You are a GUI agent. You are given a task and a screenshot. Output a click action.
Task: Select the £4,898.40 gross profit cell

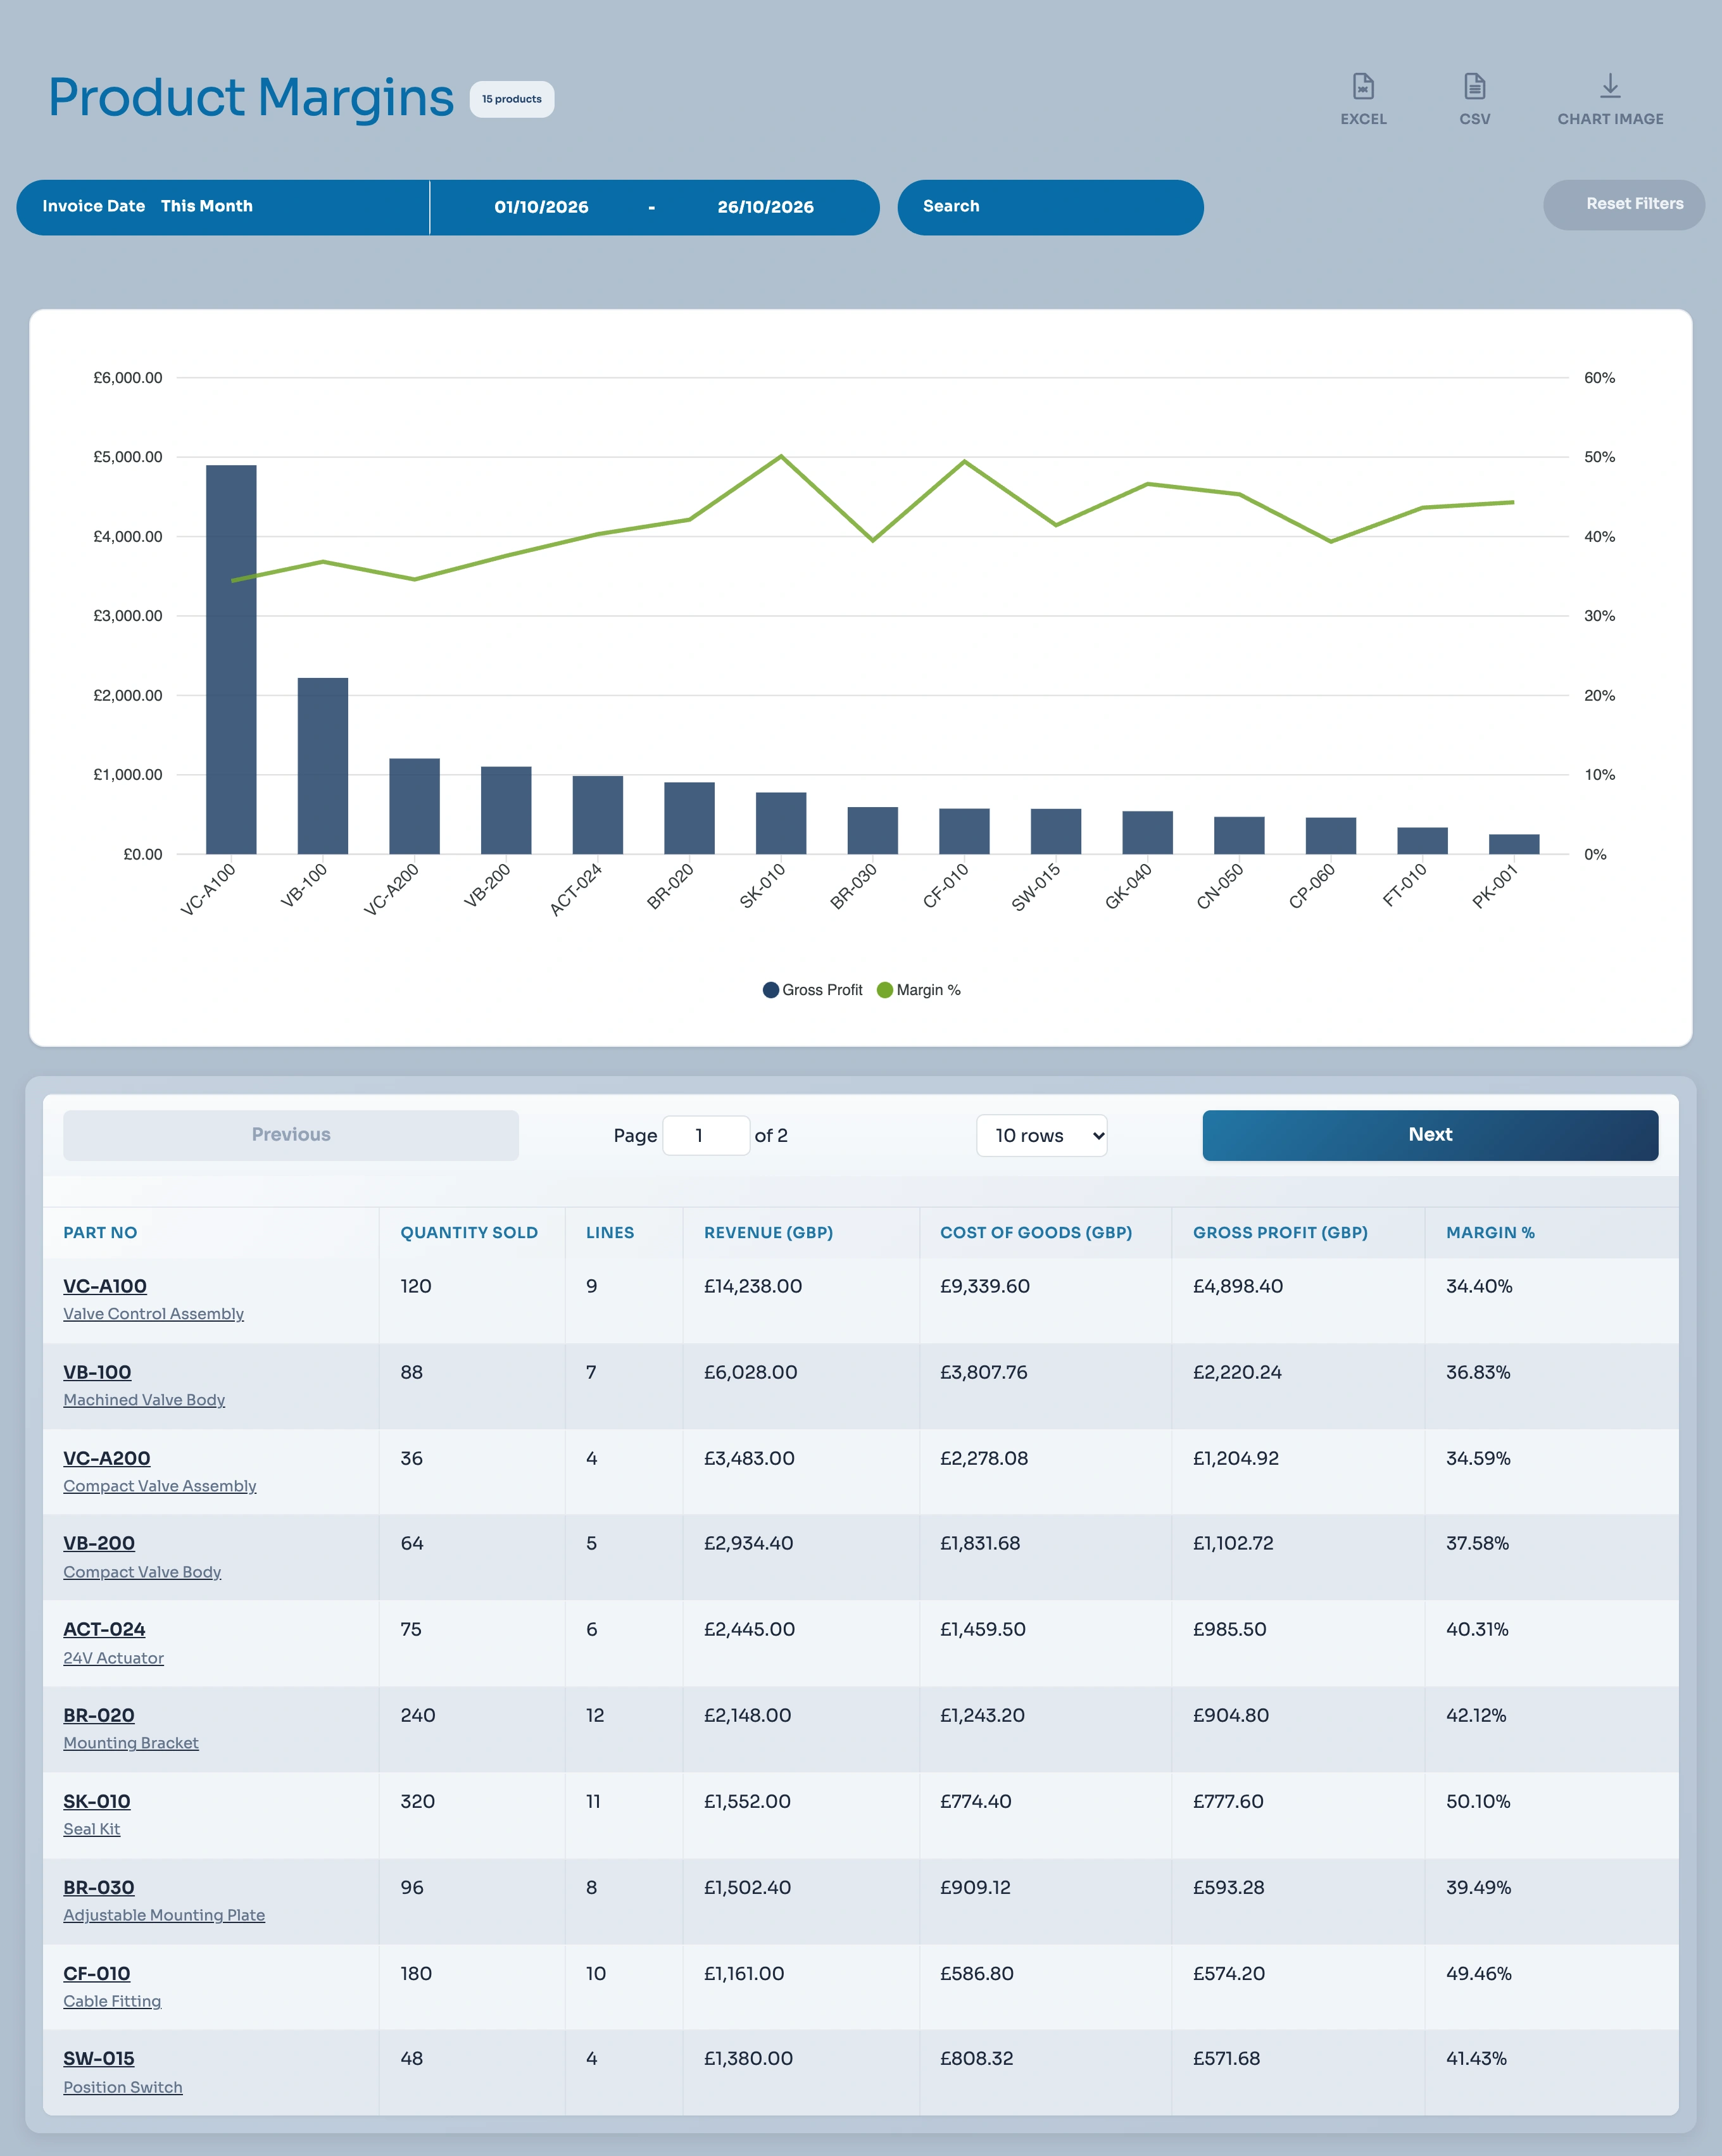point(1238,1286)
